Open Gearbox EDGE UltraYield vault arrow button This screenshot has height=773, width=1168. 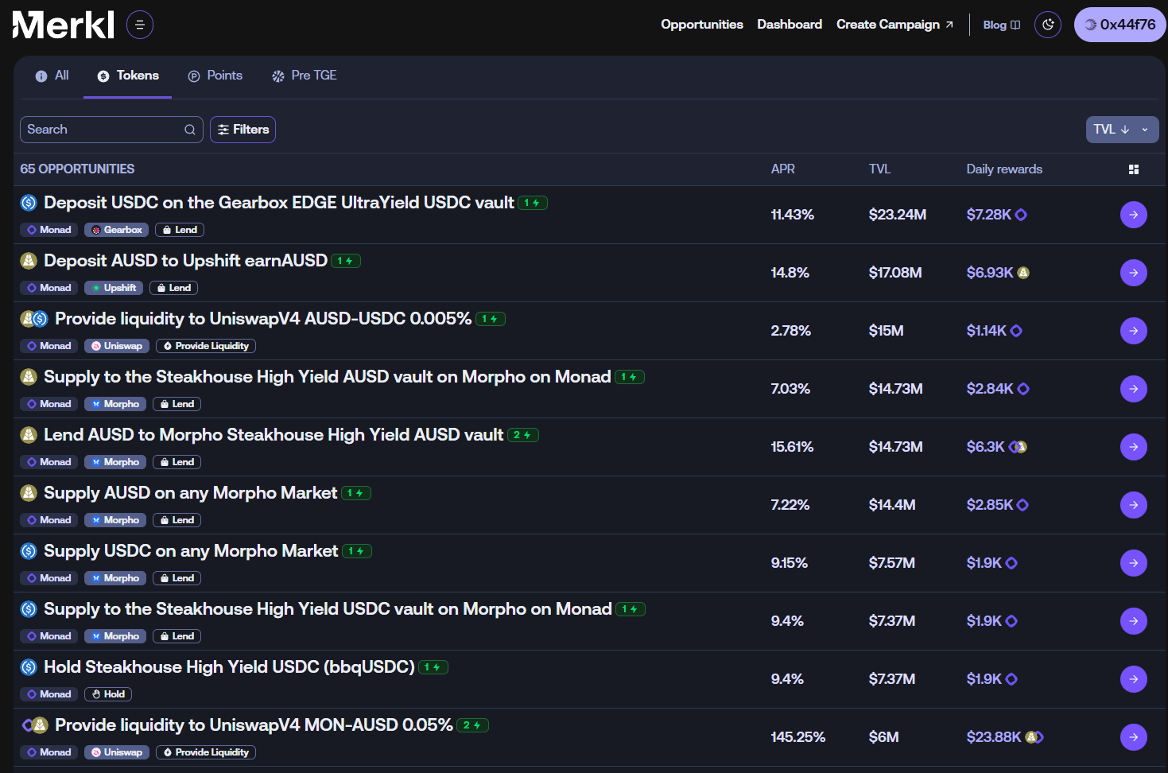click(x=1133, y=215)
